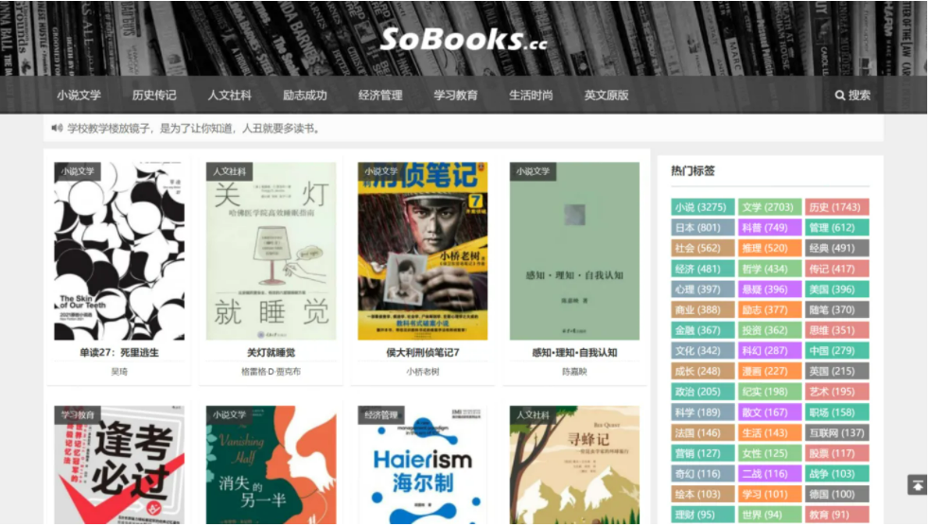Select the 科普 (749) purple tag

coord(770,228)
